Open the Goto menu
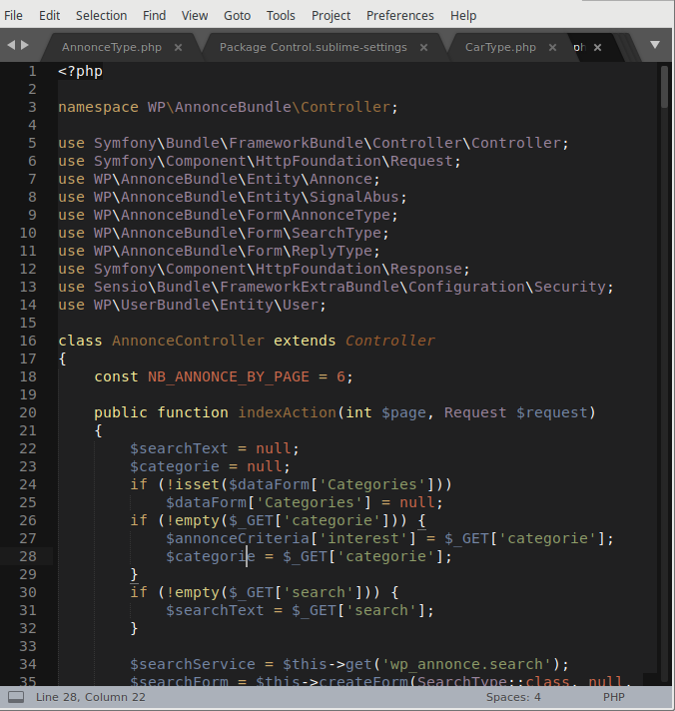The width and height of the screenshot is (675, 711). 237,15
